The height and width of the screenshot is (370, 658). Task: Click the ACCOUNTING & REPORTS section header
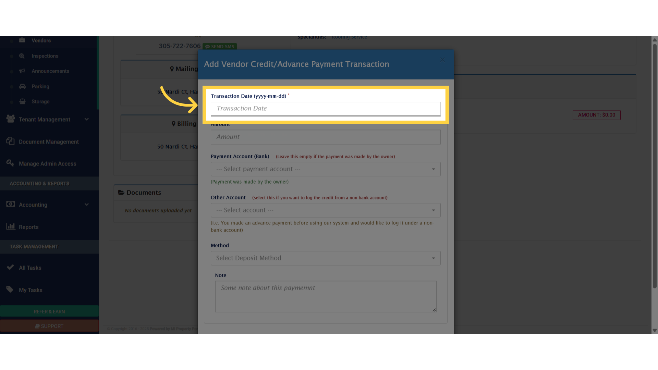pyautogui.click(x=39, y=184)
